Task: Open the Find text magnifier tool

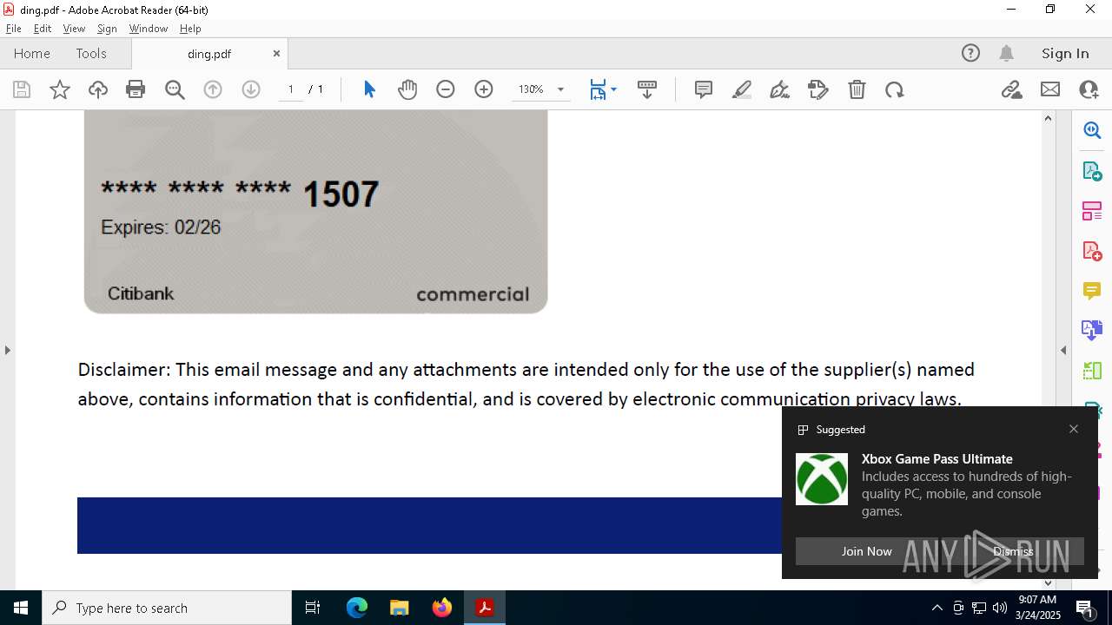Action: tap(175, 89)
